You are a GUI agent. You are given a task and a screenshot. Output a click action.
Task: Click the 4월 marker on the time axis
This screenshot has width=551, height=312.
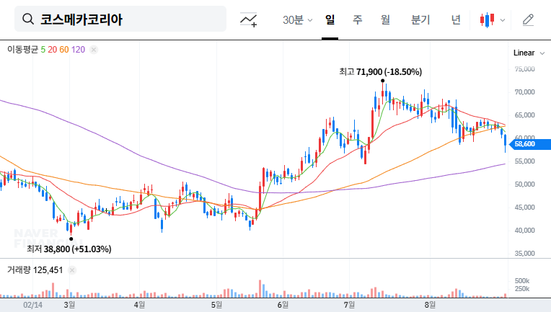click(139, 305)
